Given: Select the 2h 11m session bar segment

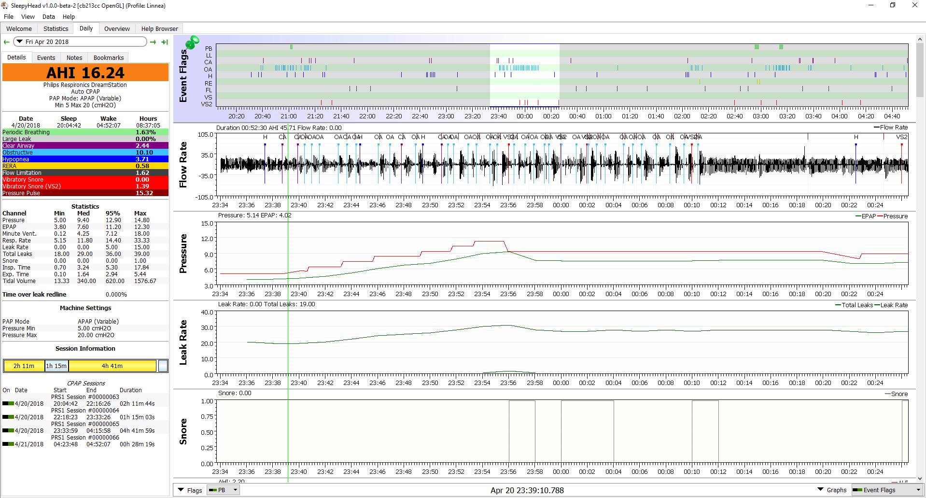Looking at the screenshot, I should point(24,366).
